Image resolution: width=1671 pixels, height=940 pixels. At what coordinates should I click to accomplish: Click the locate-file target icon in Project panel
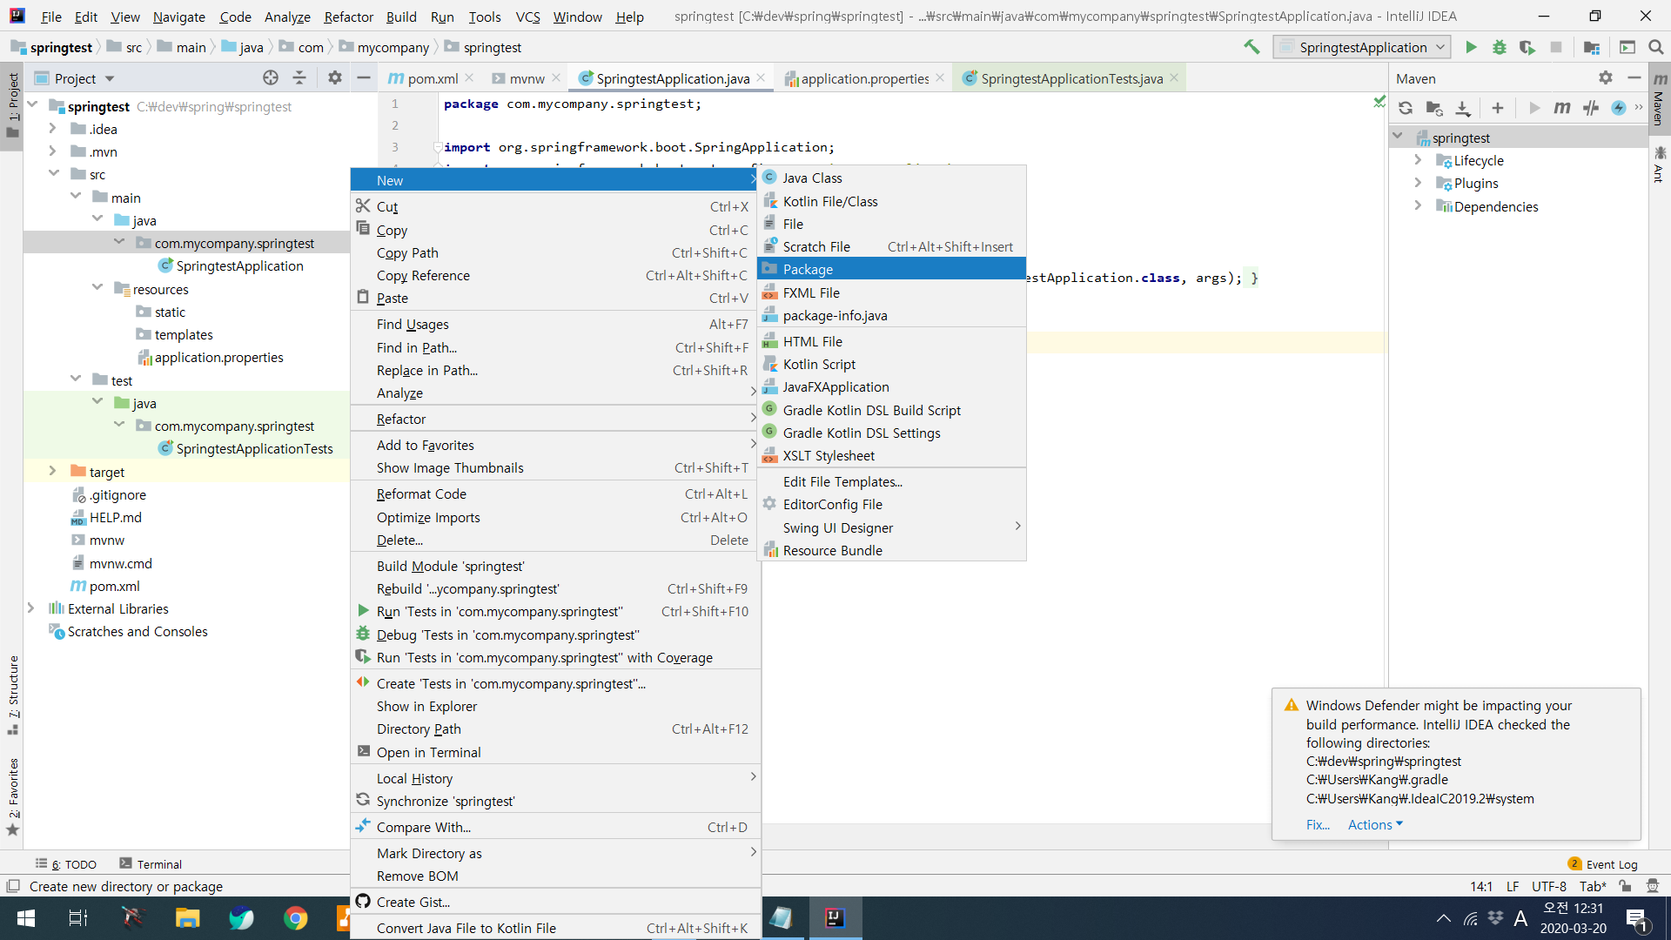(271, 78)
